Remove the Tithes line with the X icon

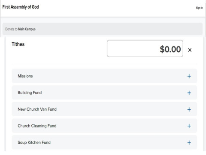coord(190,50)
